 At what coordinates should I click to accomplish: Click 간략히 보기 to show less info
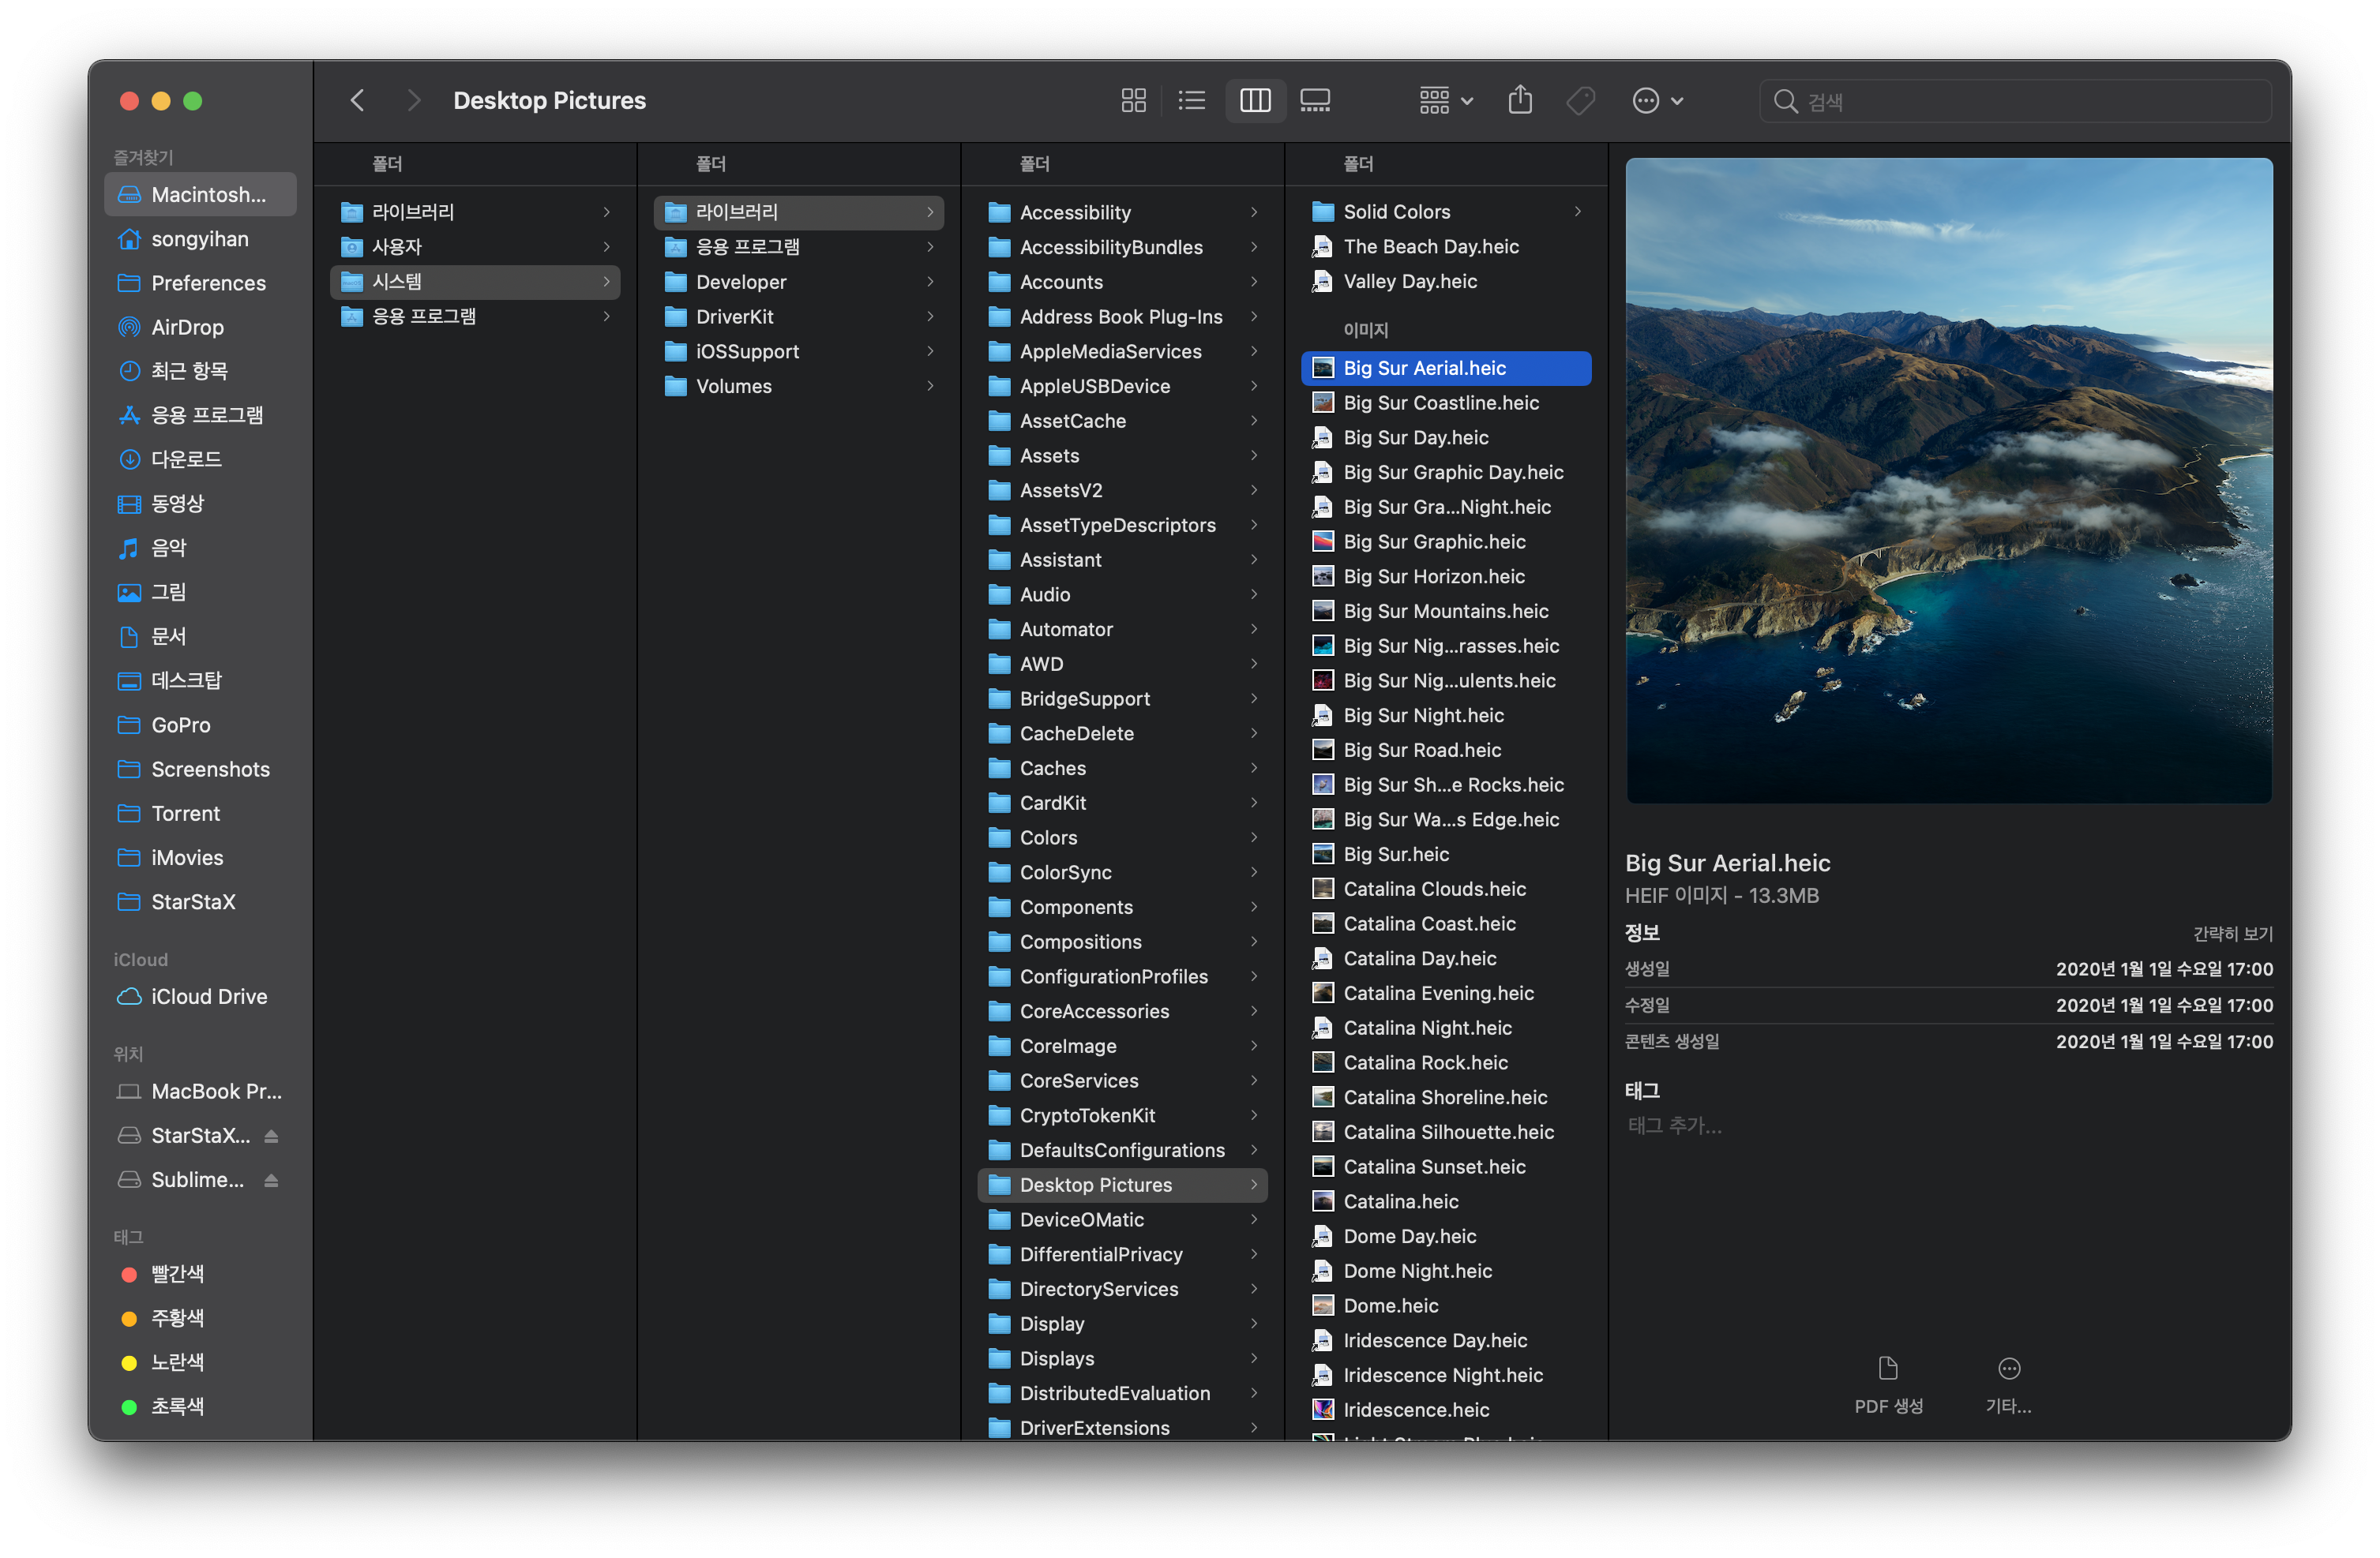2232,934
